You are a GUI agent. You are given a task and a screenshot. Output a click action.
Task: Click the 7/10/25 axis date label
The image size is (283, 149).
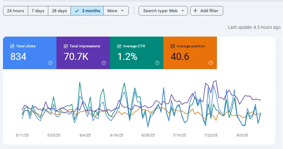(x=179, y=135)
